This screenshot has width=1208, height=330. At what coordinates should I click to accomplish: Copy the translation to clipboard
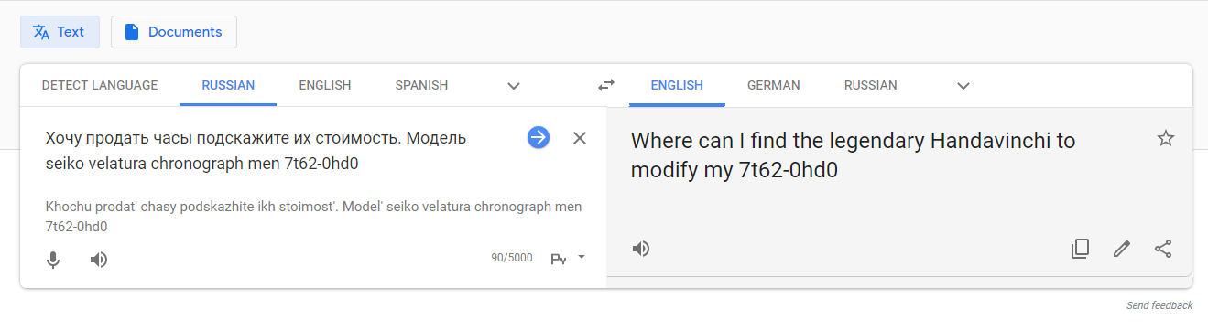click(x=1081, y=249)
